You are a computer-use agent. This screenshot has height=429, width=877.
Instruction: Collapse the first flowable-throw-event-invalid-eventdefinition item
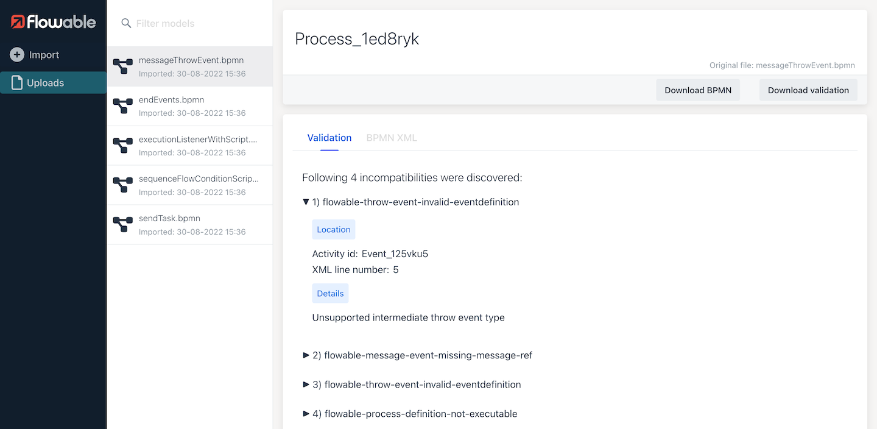click(306, 202)
